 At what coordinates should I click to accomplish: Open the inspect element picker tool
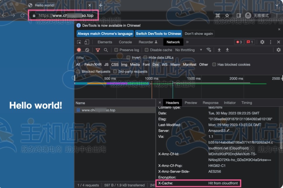(79, 42)
